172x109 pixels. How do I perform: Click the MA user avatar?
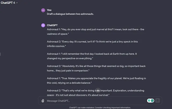coord(43,10)
